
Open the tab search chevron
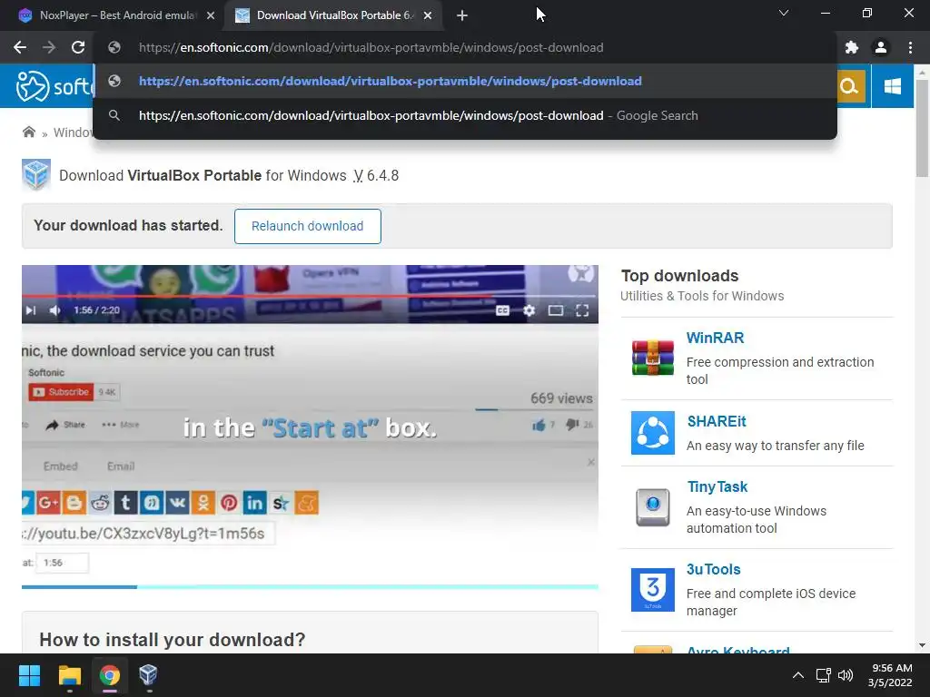tap(784, 13)
